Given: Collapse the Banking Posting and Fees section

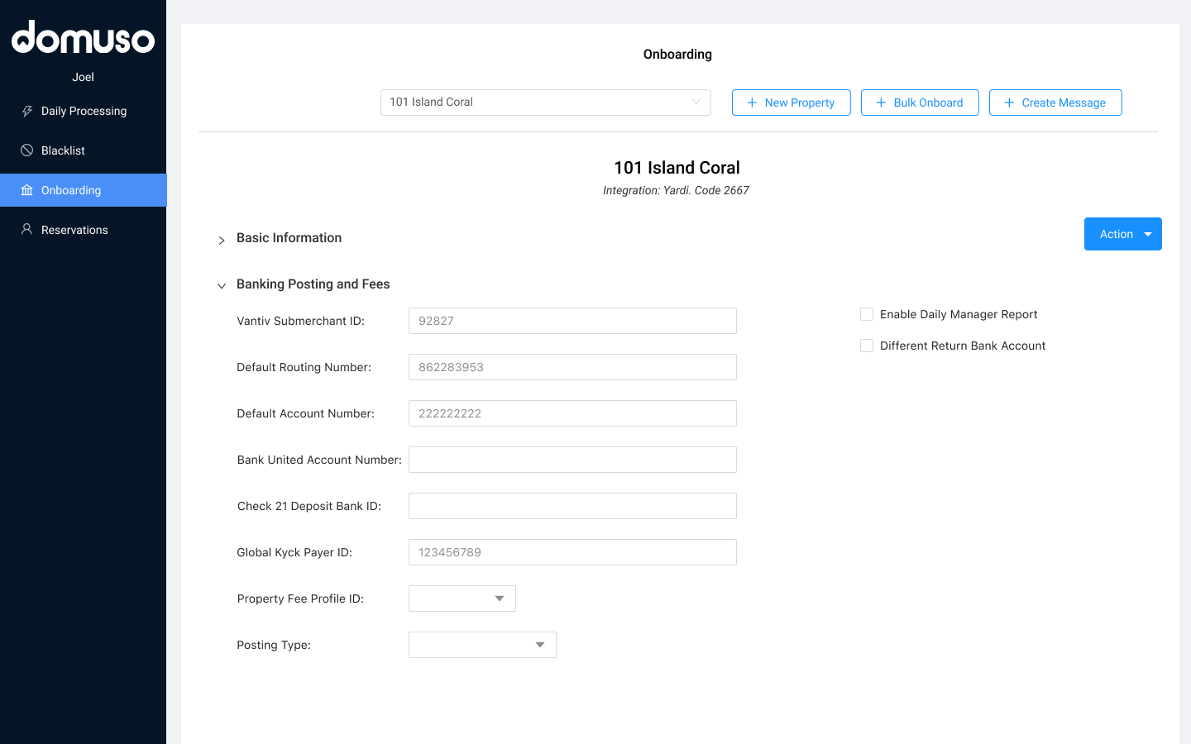Looking at the screenshot, I should [222, 286].
